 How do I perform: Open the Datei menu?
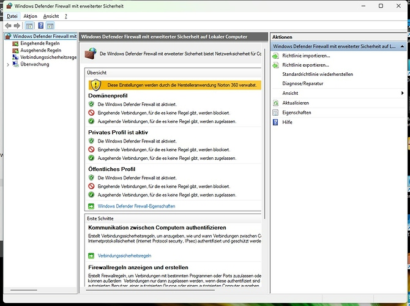[x=12, y=16]
